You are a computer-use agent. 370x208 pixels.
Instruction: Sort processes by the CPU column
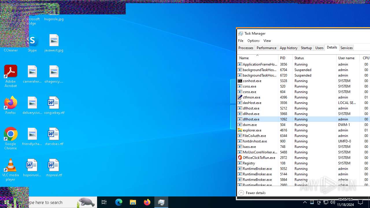coord(365,58)
